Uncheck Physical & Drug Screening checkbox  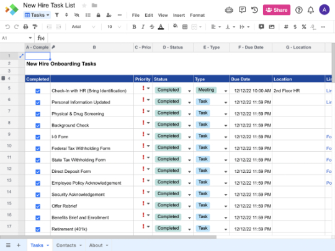click(x=38, y=114)
